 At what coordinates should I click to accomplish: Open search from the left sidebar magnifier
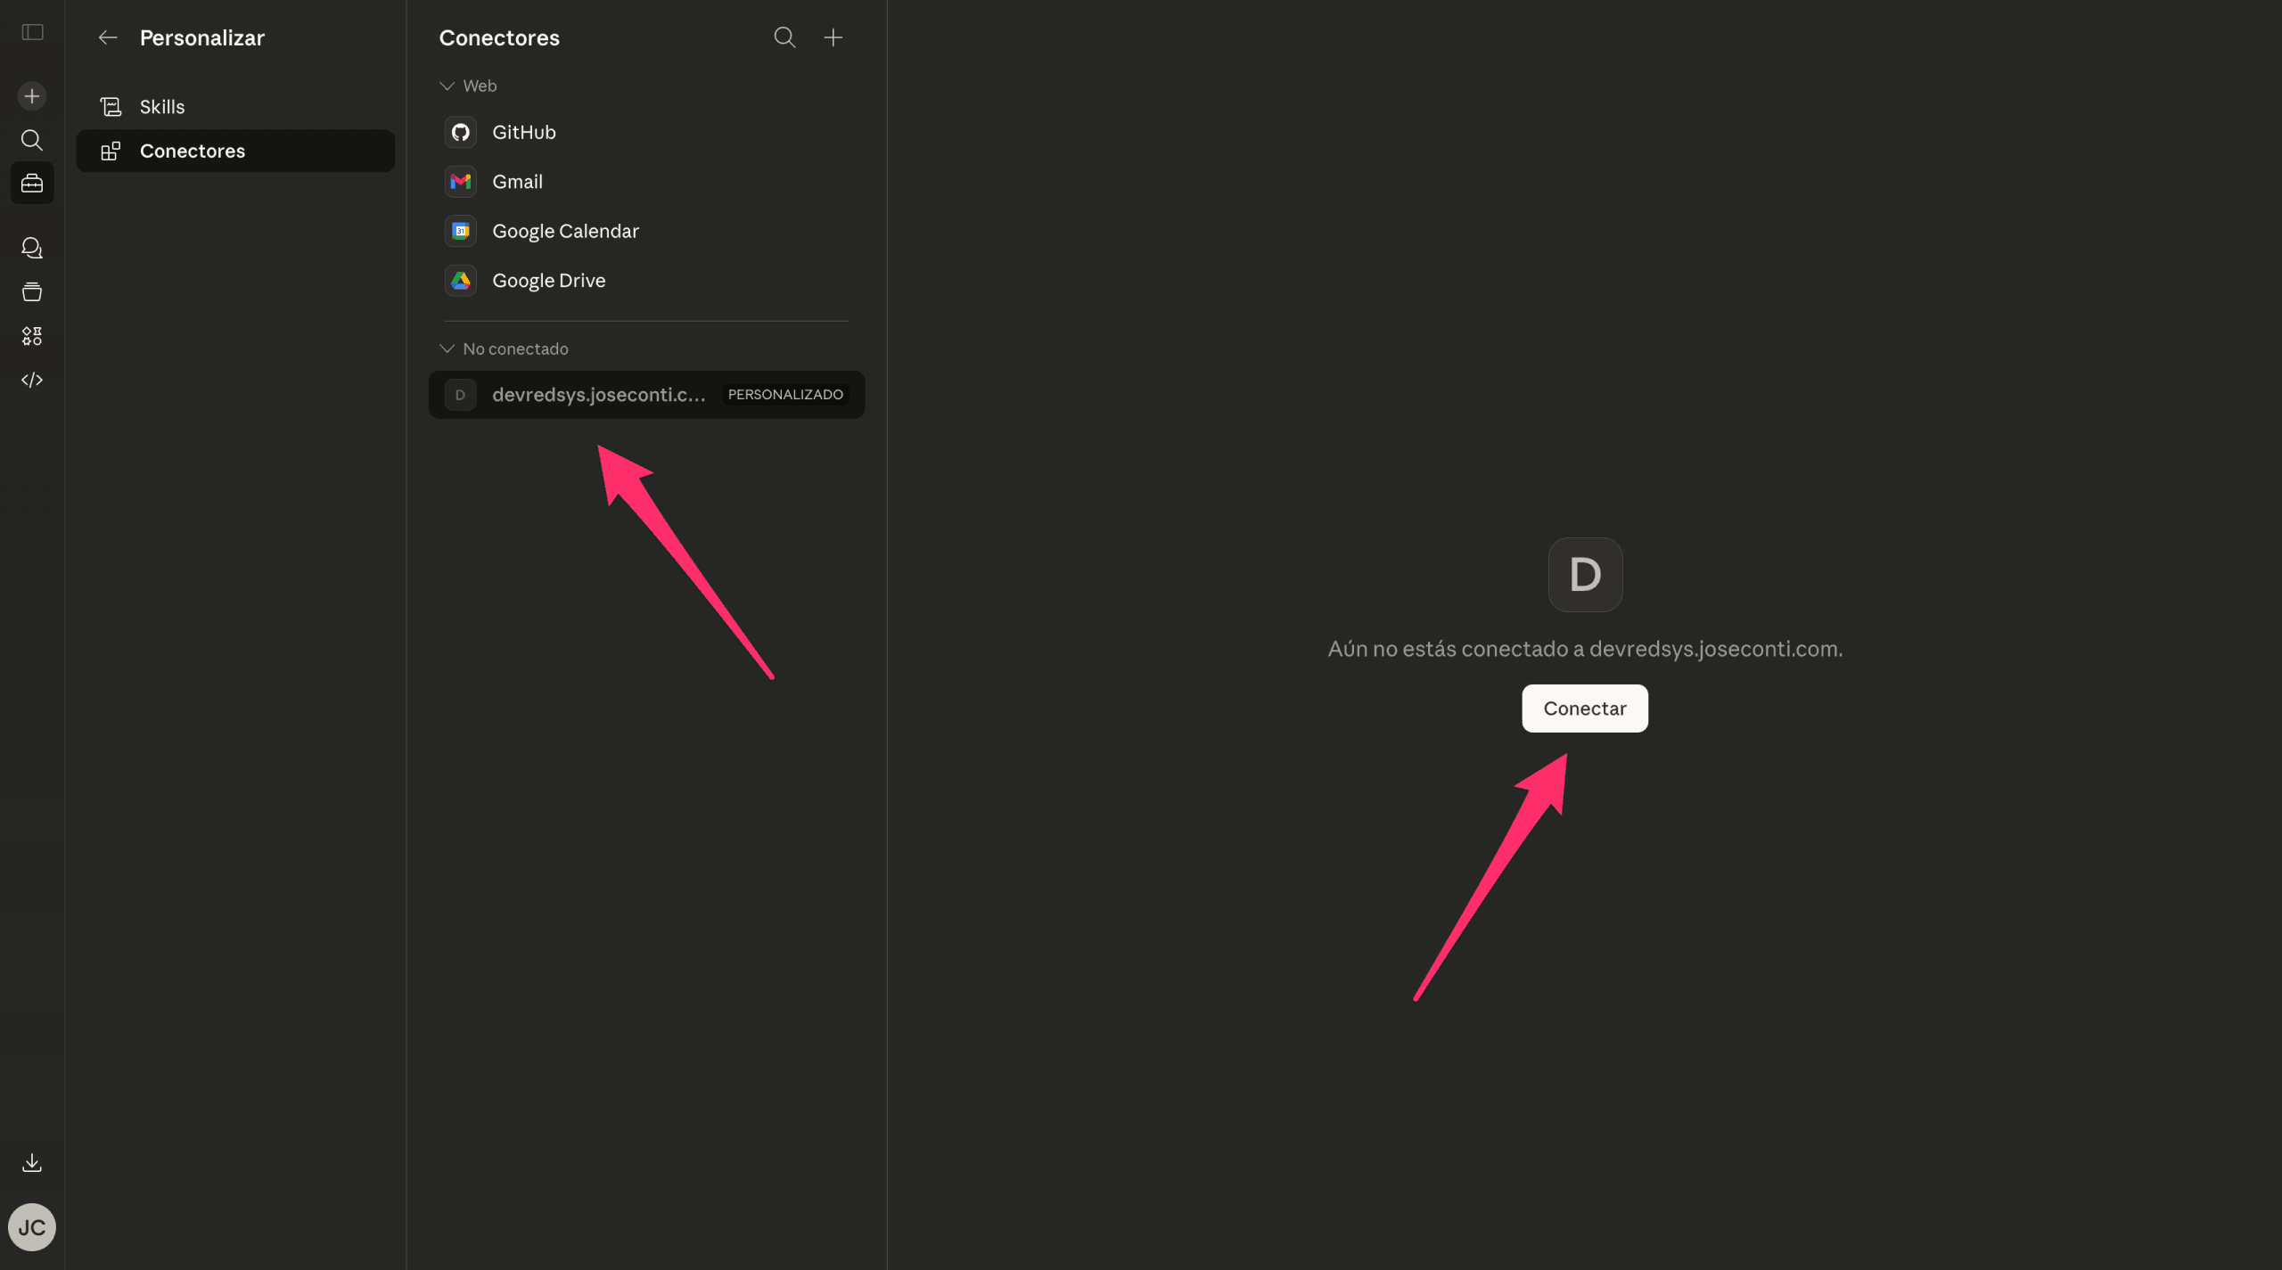pyautogui.click(x=32, y=140)
